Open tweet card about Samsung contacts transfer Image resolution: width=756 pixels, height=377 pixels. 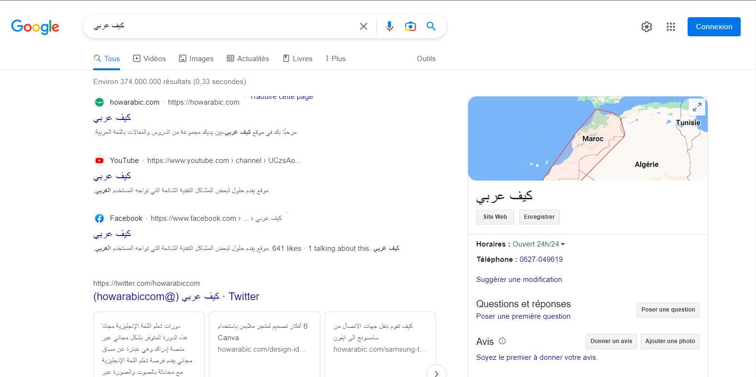[380, 344]
